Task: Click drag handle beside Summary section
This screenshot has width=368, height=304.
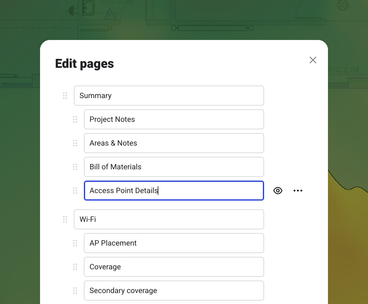Action: click(x=65, y=96)
